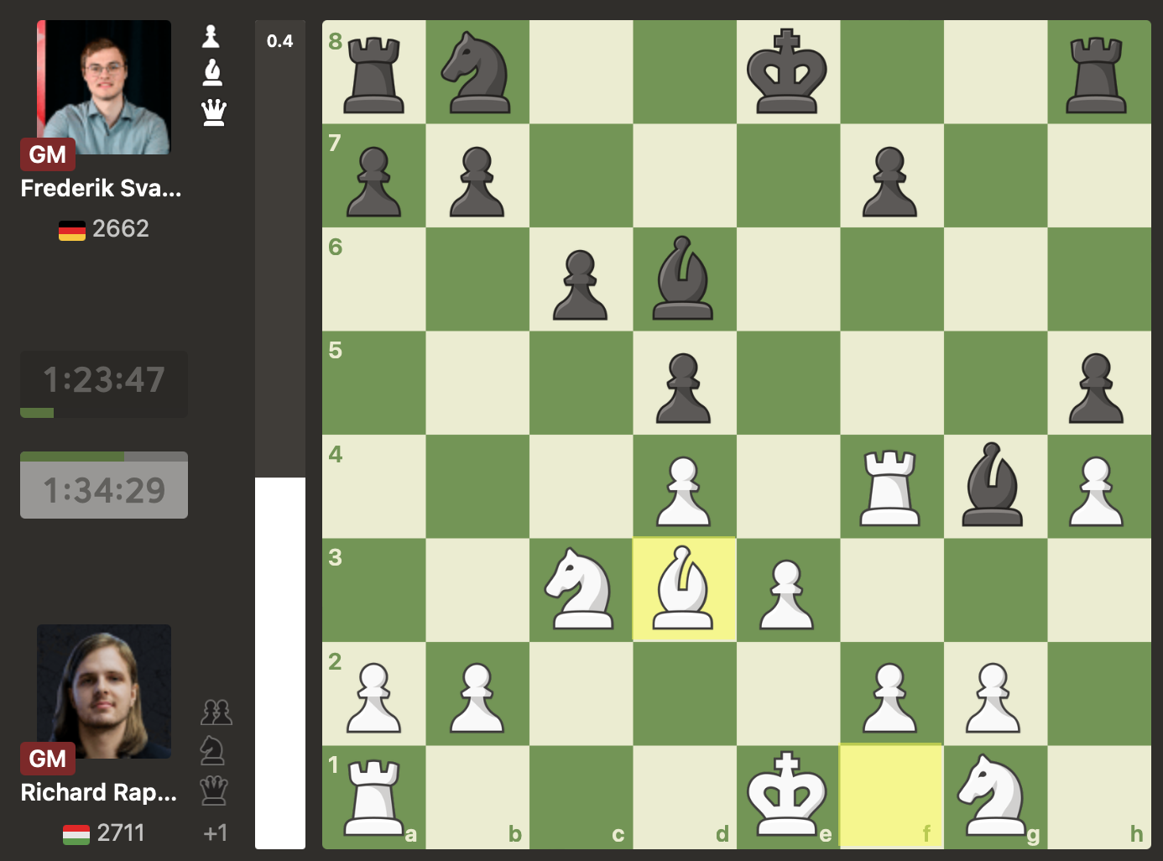The image size is (1163, 861).
Task: Select the white pawn on a2
Action: coord(373,697)
